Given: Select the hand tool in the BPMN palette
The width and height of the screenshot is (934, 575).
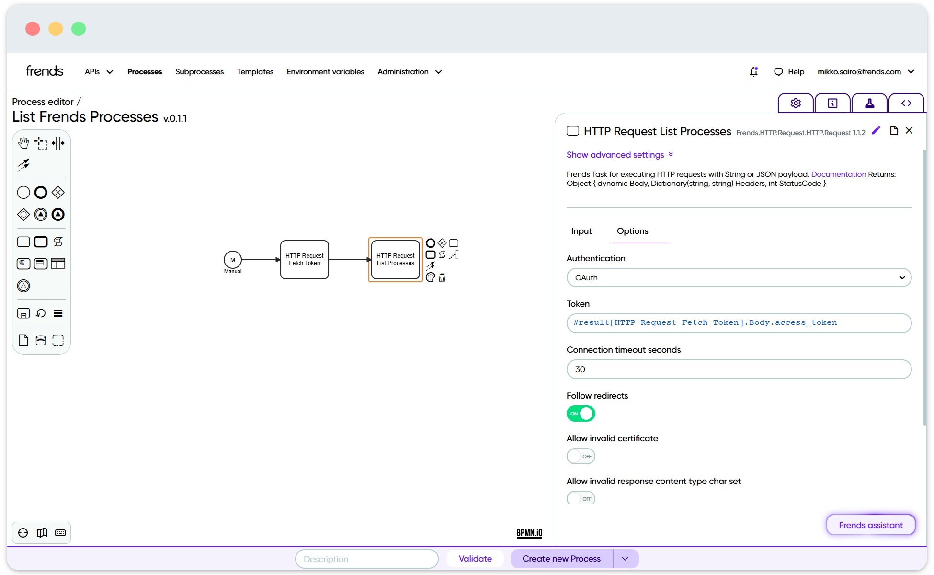Looking at the screenshot, I should pyautogui.click(x=23, y=143).
